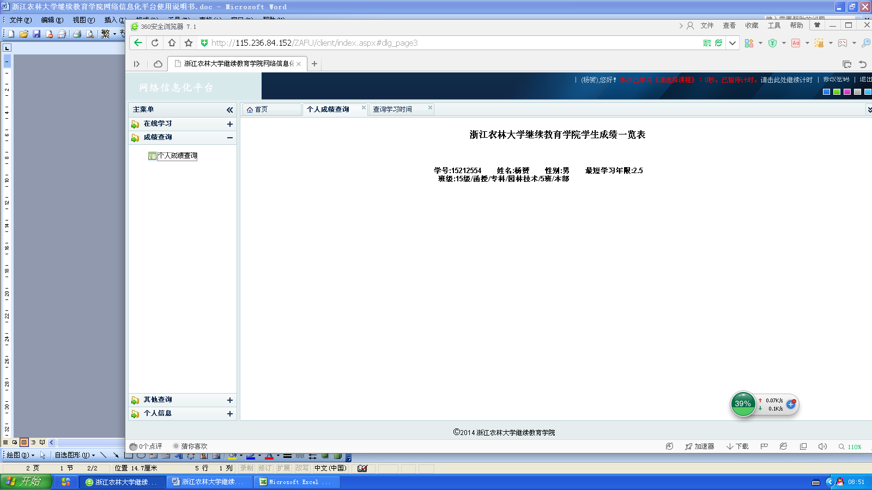
Task: Click the browser refresh icon
Action: 155,43
